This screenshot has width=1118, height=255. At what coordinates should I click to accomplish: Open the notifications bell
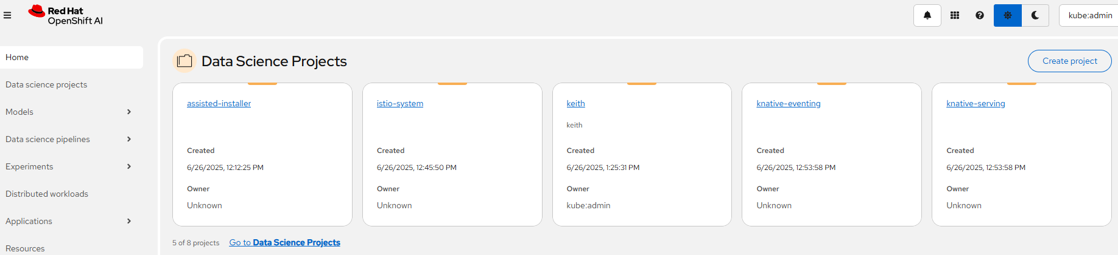tap(927, 15)
